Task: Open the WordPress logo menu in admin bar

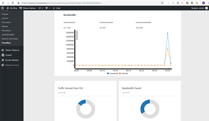Action: (3, 8)
